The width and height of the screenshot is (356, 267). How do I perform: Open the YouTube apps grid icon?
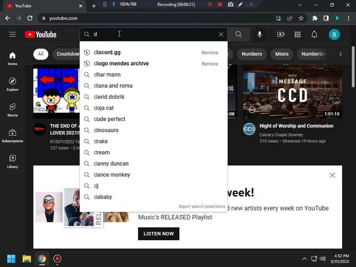(x=298, y=34)
